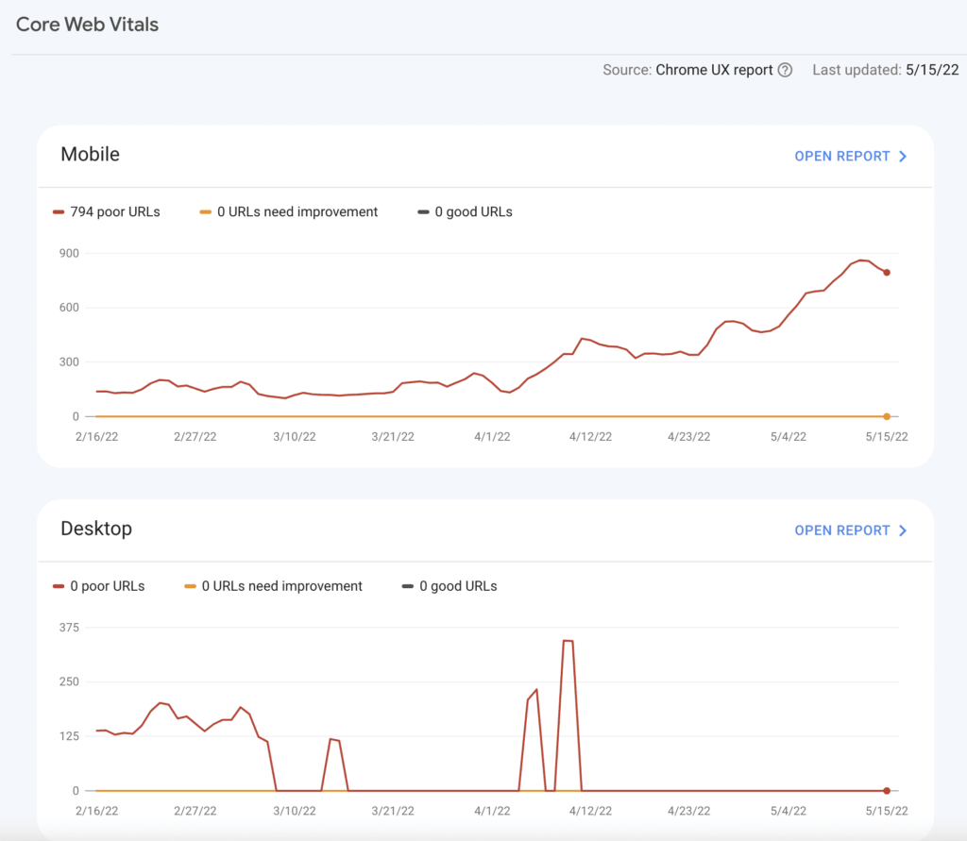The height and width of the screenshot is (841, 967).
Task: Click the red endpoint dot on Mobile chart
Action: click(x=887, y=273)
